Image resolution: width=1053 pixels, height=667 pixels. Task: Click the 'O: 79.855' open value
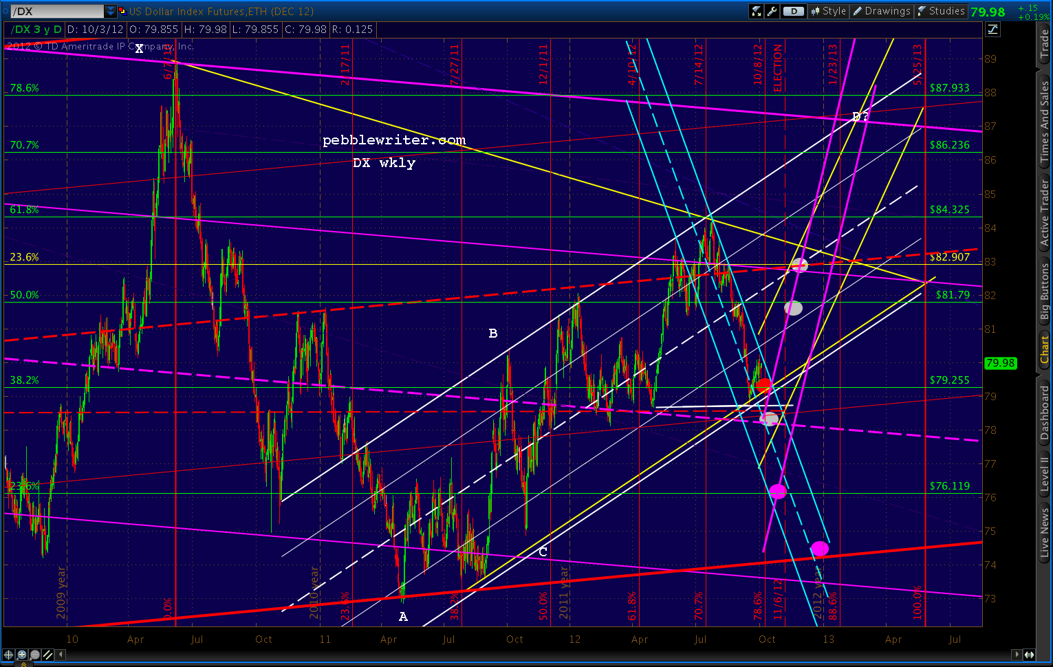tap(153, 30)
